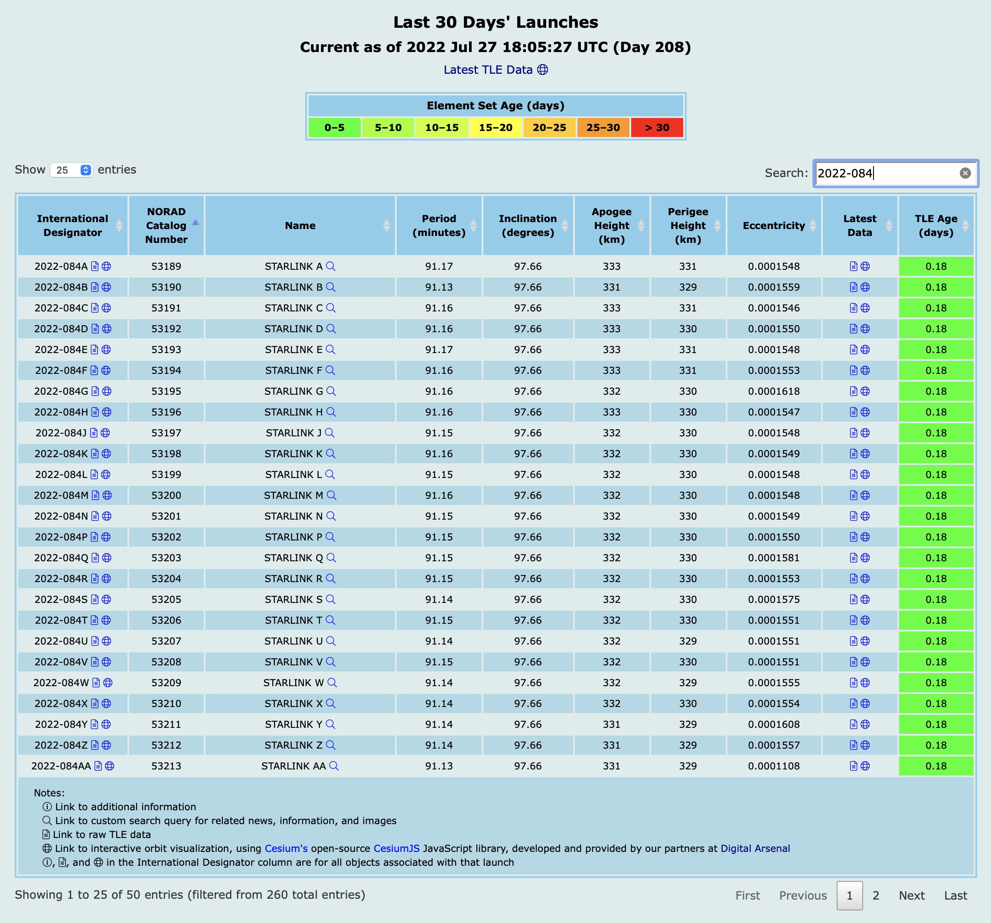The width and height of the screenshot is (991, 923).
Task: Sort by Eccentricity column
Action: pyautogui.click(x=774, y=226)
